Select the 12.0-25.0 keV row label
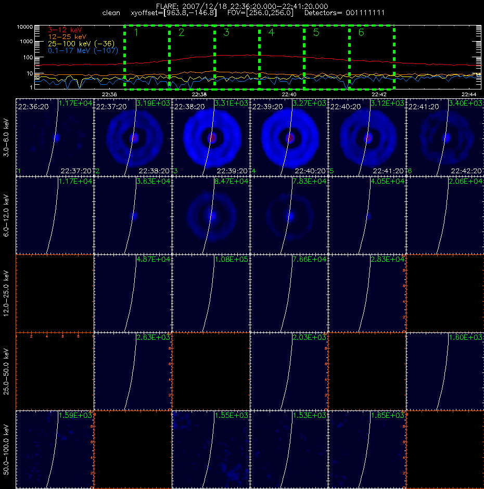Viewport: 484px width, 489px height. (x=6, y=293)
